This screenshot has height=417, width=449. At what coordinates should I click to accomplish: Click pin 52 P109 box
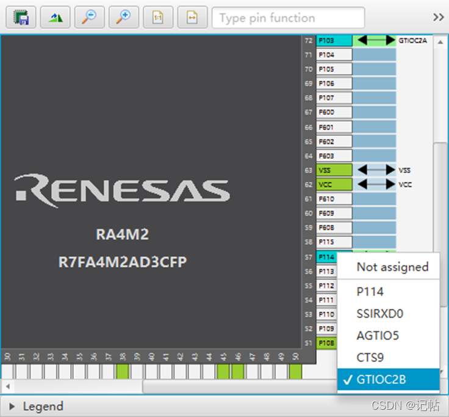click(327, 328)
